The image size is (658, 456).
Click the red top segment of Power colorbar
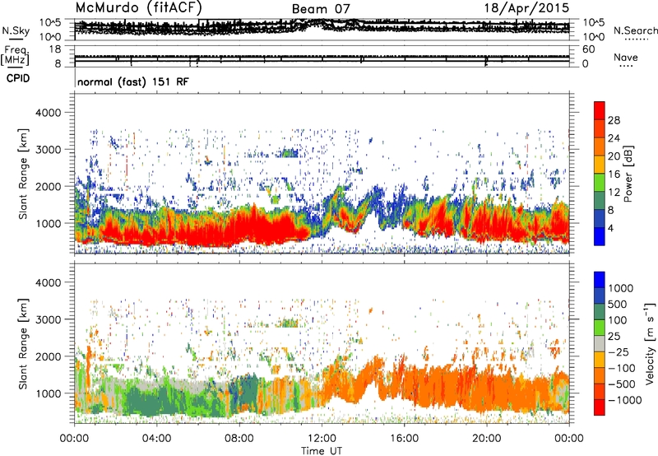point(600,110)
